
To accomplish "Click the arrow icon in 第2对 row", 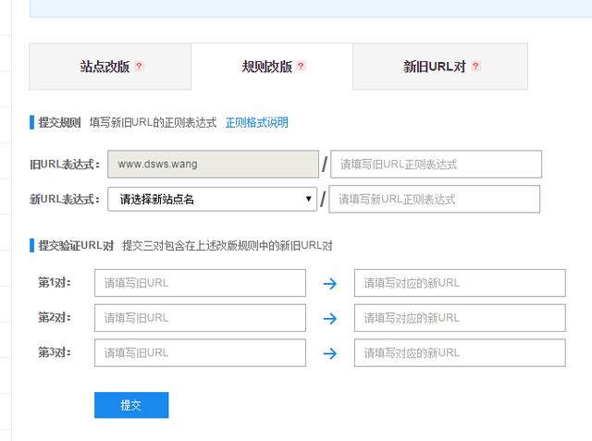I will click(329, 318).
